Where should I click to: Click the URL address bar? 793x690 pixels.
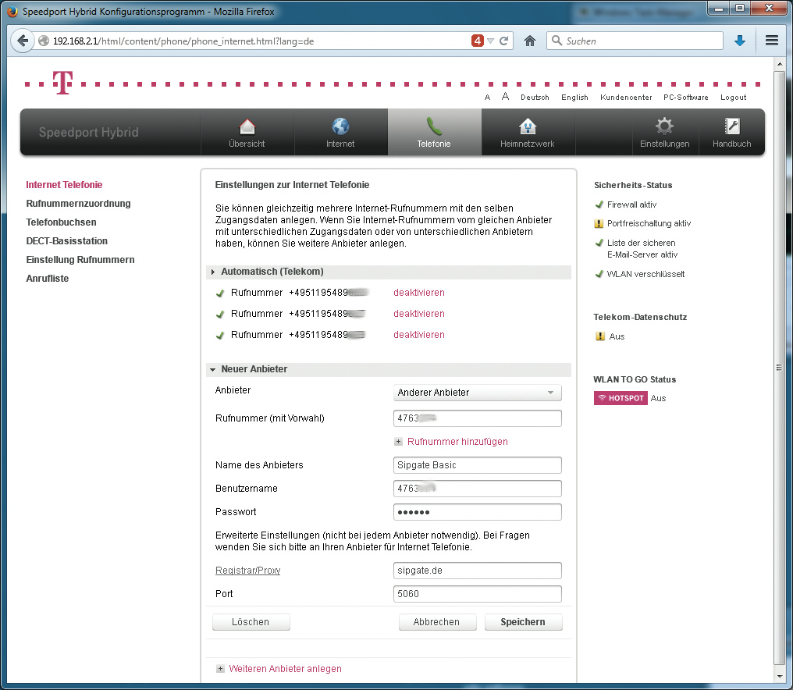[253, 41]
